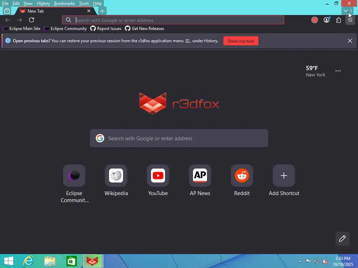Image resolution: width=358 pixels, height=268 pixels.
Task: Open the account profile icon
Action: coord(327,20)
